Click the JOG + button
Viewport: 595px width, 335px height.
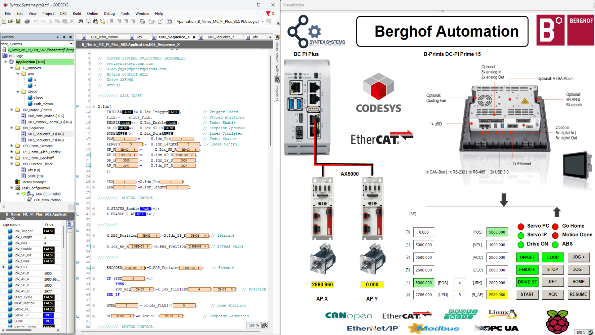[x=579, y=257]
